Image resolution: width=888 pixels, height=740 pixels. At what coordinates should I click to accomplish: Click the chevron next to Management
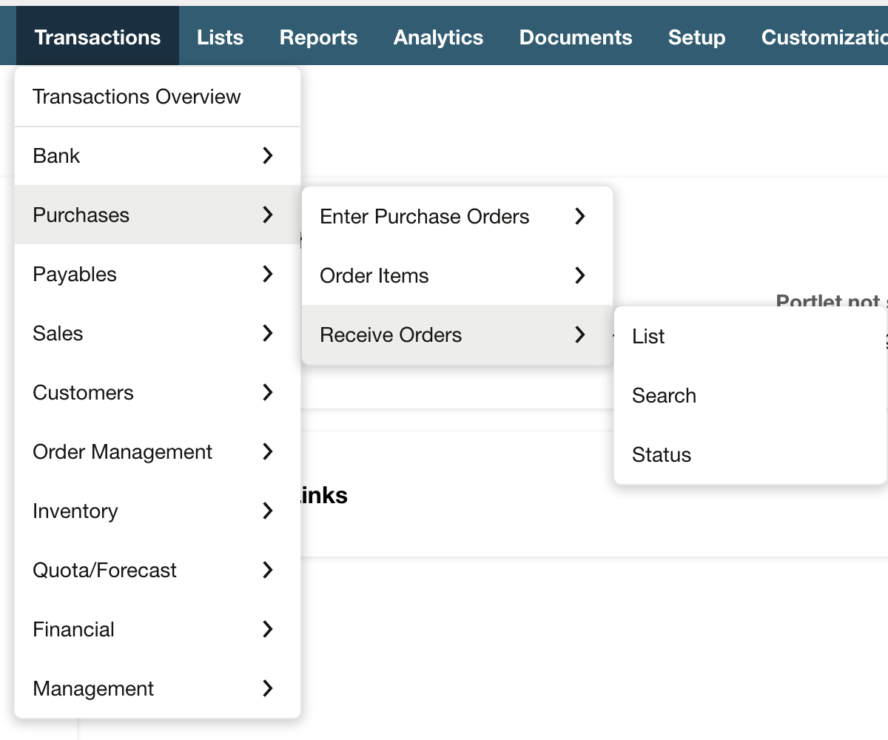click(x=268, y=688)
